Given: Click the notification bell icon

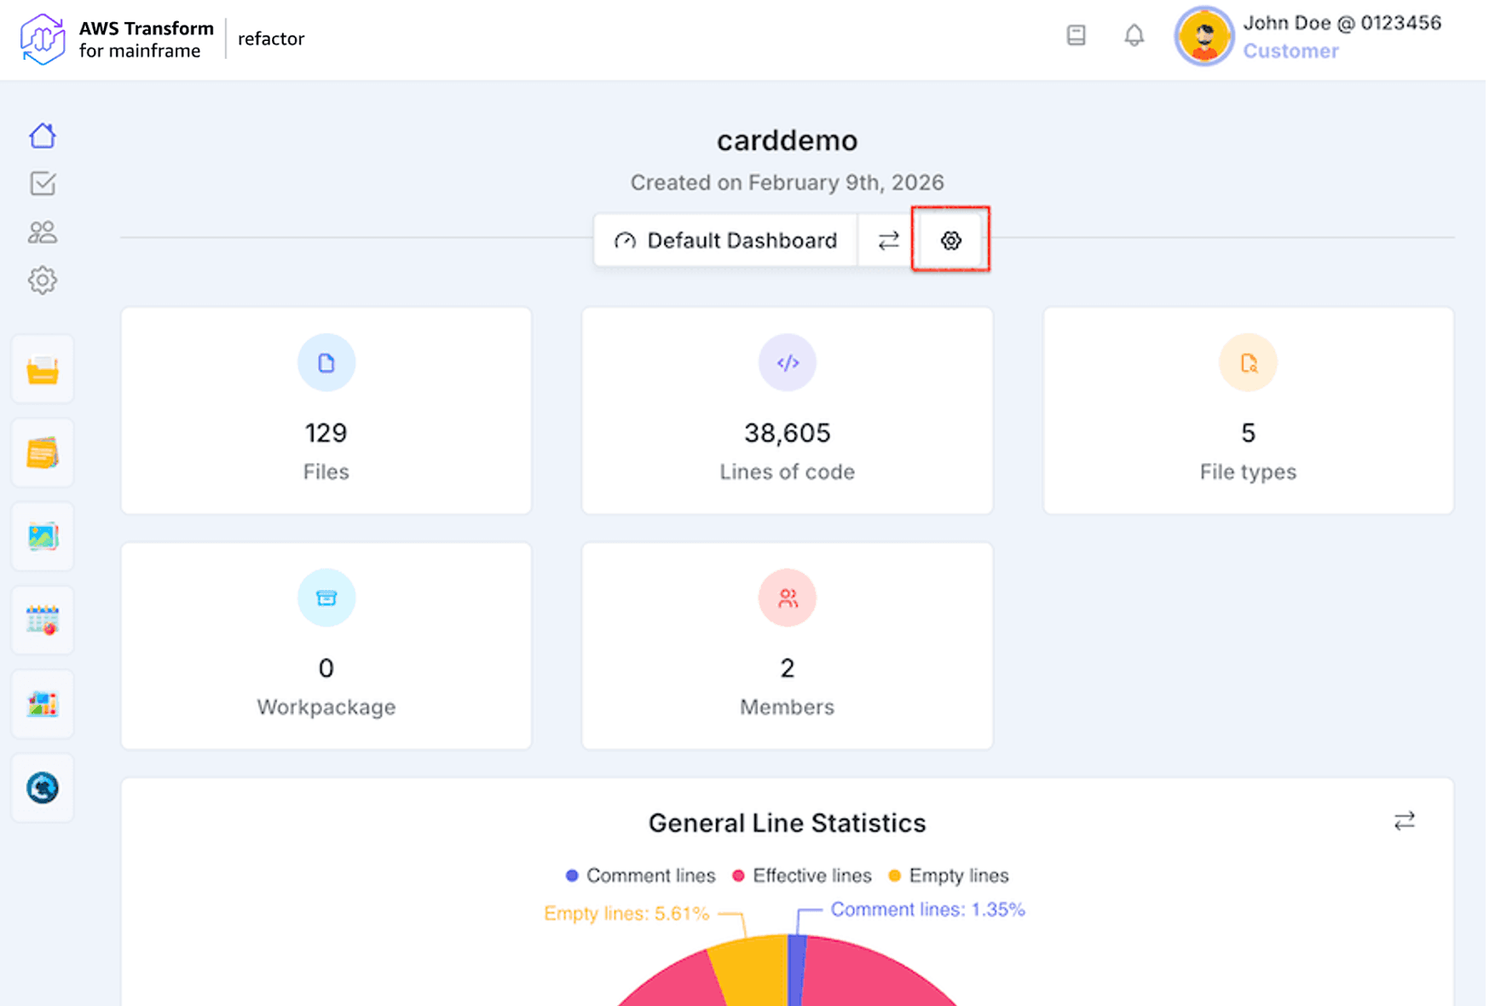Looking at the screenshot, I should (x=1134, y=36).
